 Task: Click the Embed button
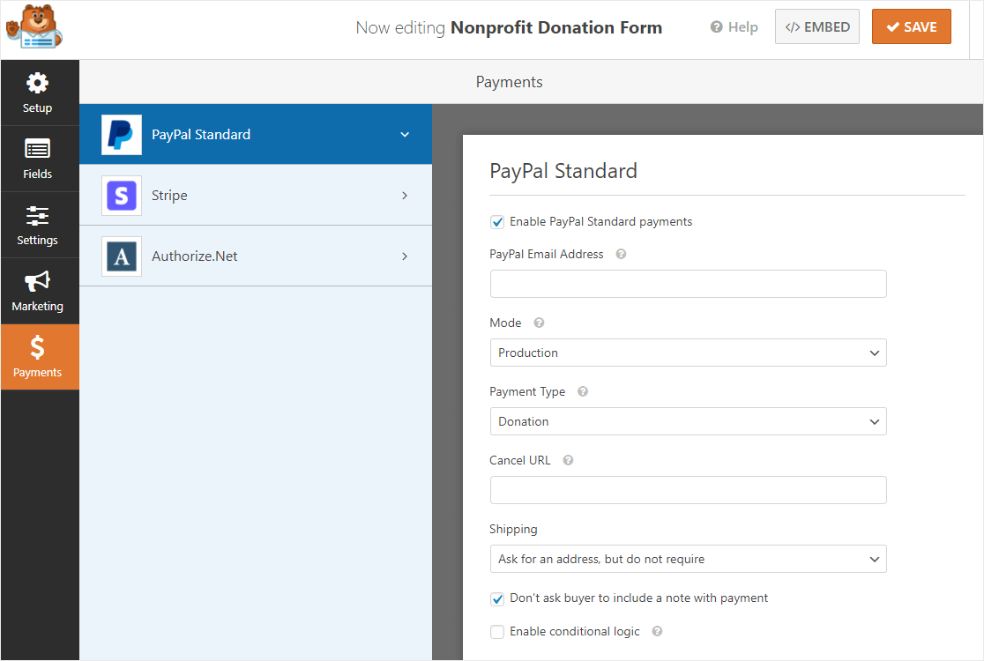(x=816, y=27)
